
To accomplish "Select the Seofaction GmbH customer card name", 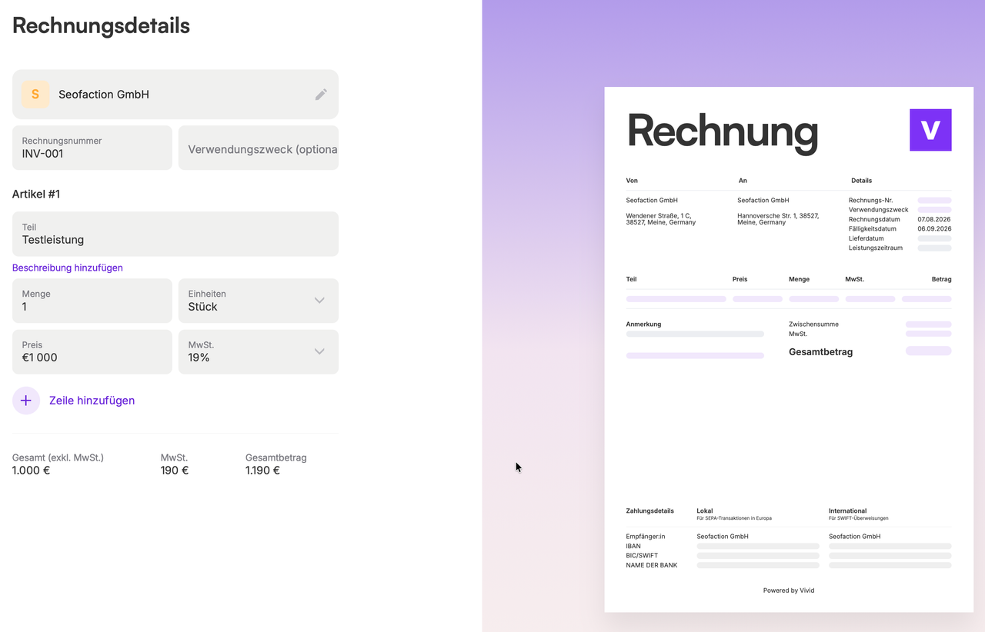I will [x=104, y=95].
